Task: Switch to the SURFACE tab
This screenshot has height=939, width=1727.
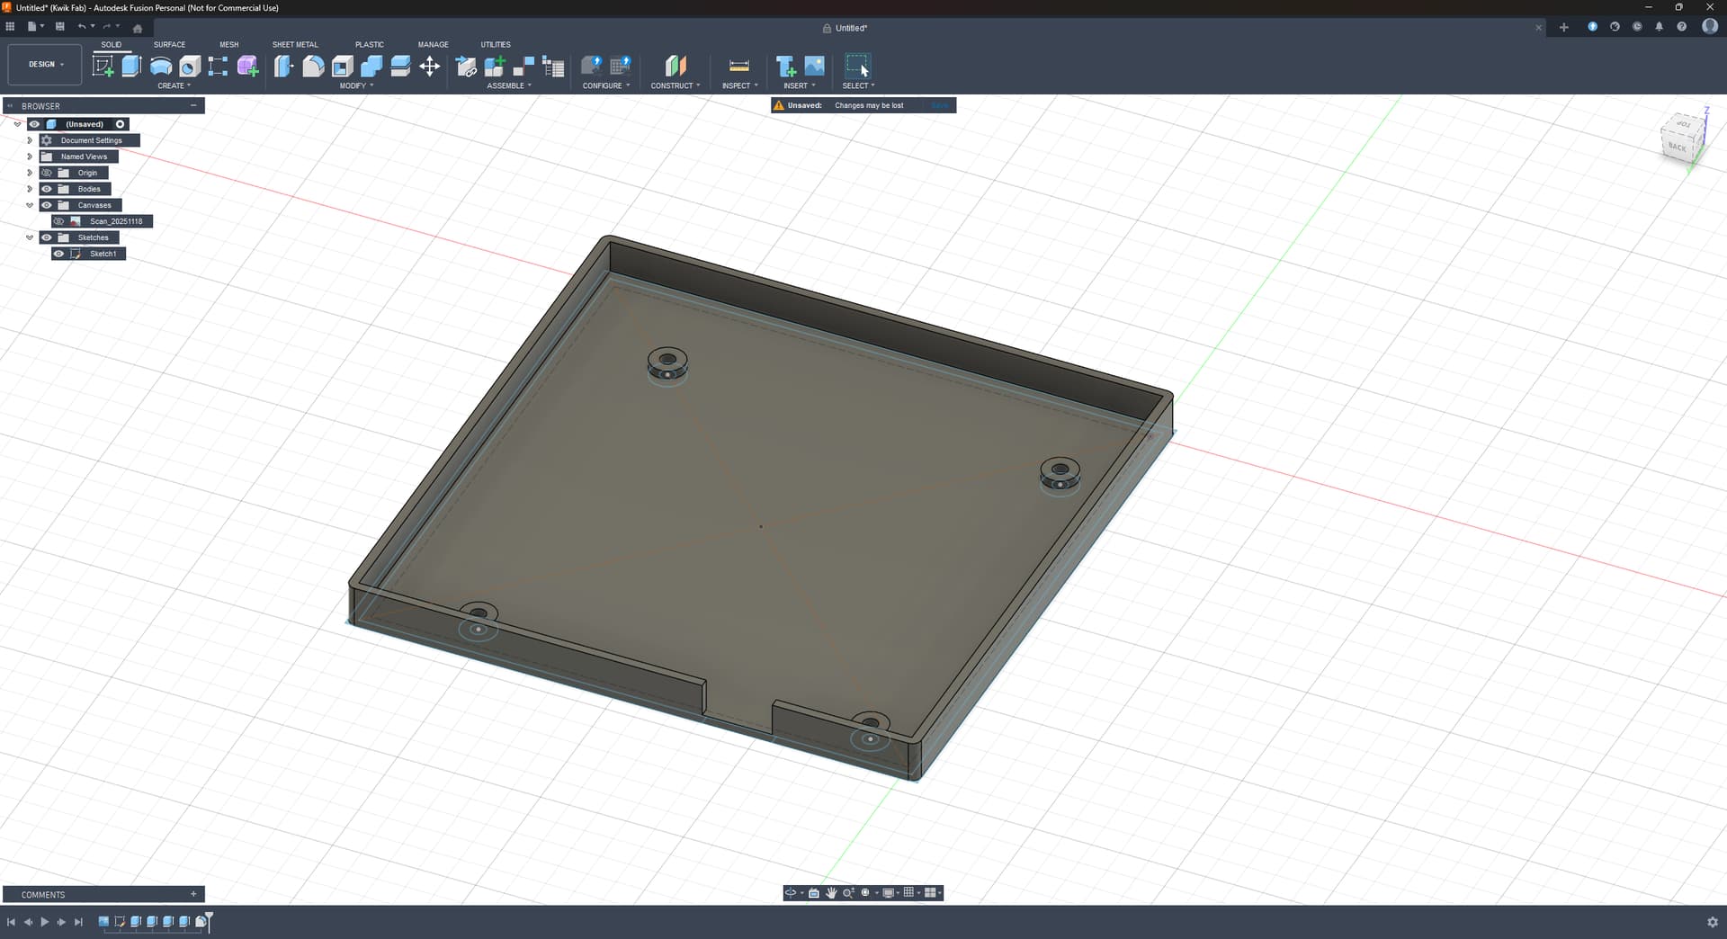Action: pos(169,44)
